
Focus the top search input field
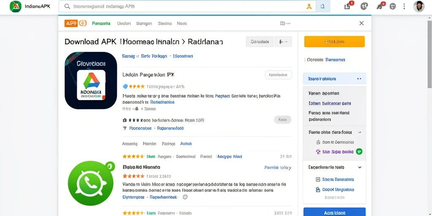187,6
